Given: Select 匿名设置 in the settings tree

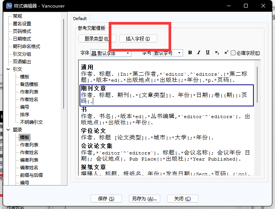Looking at the screenshot, I should 22,24.
